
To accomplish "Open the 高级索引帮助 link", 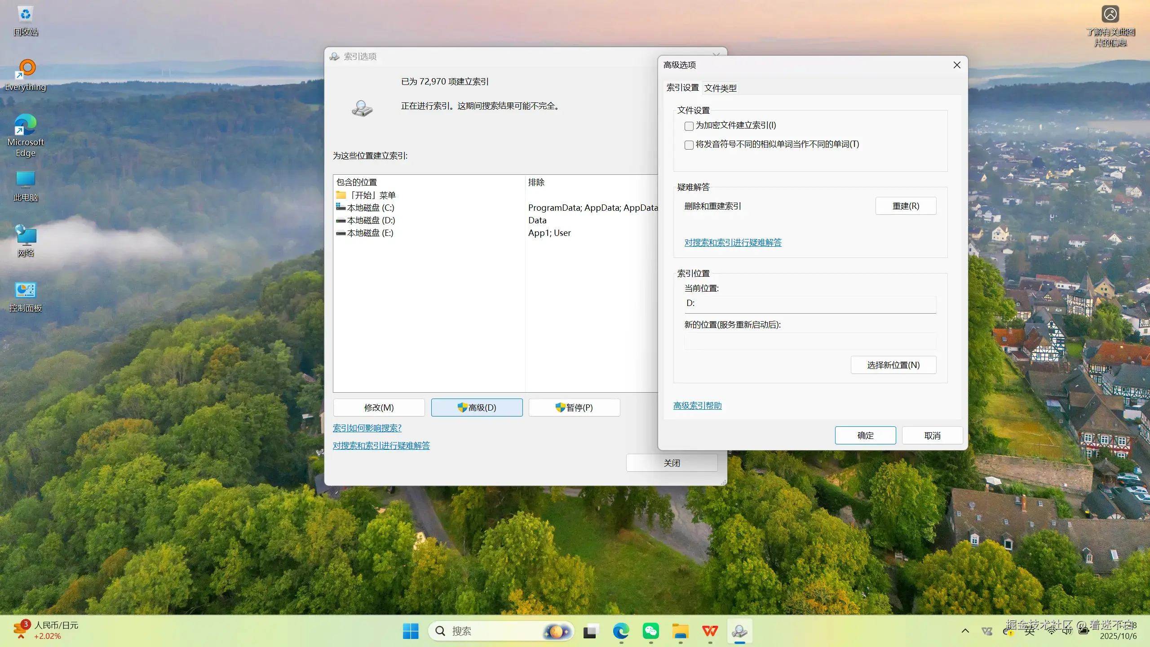I will pyautogui.click(x=697, y=406).
